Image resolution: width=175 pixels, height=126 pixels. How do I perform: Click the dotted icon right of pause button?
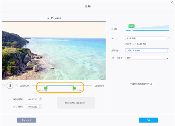[16, 86]
